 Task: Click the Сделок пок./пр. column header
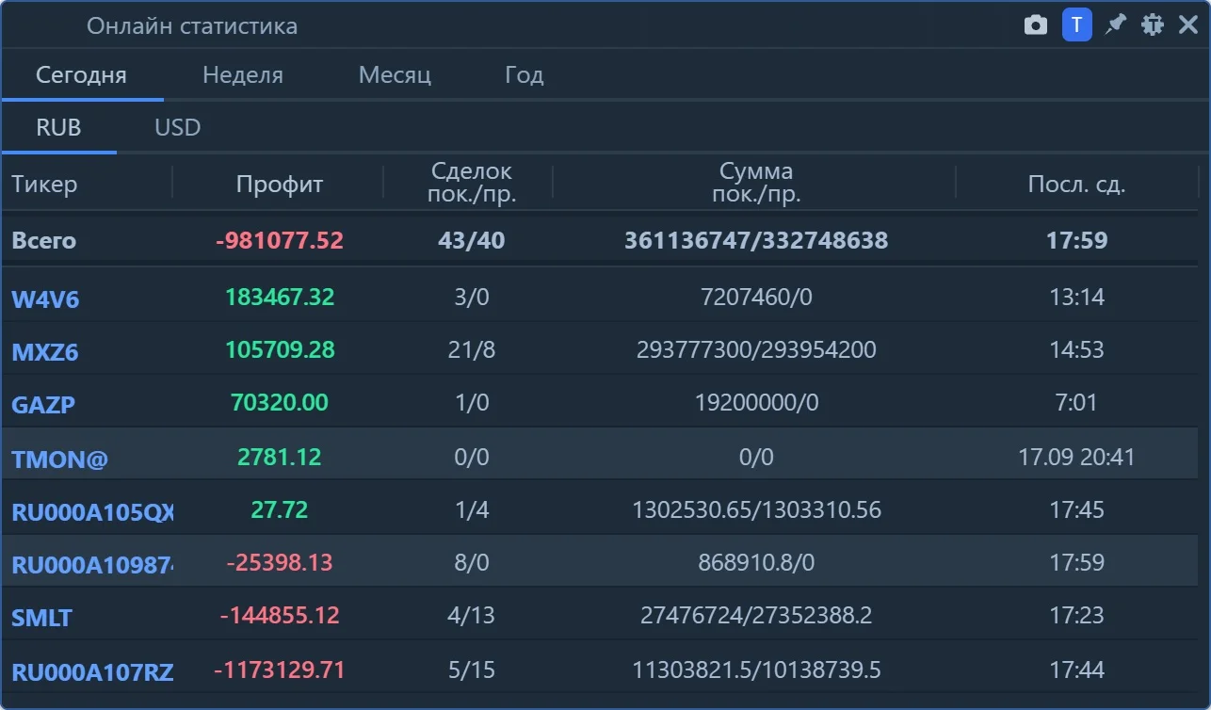(x=472, y=183)
